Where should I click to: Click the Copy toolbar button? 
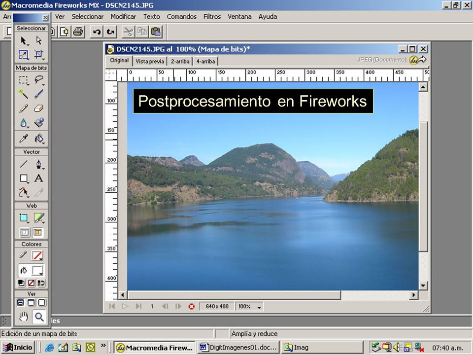tap(142, 32)
